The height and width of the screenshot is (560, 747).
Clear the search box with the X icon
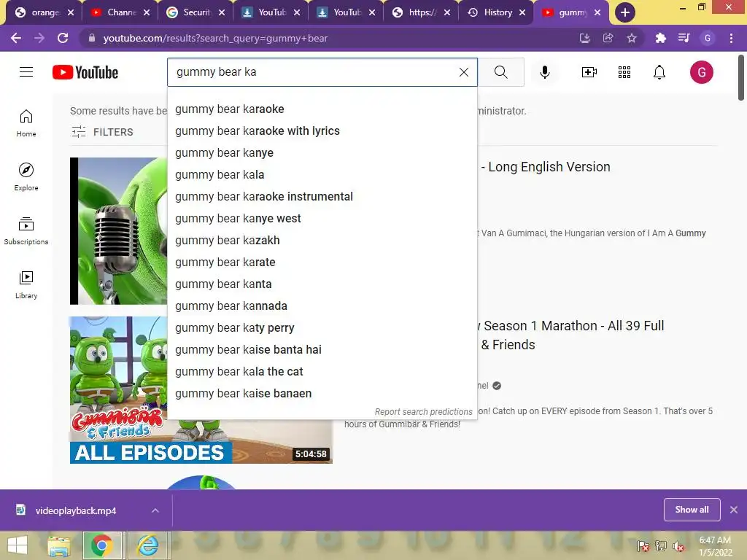[x=463, y=72]
